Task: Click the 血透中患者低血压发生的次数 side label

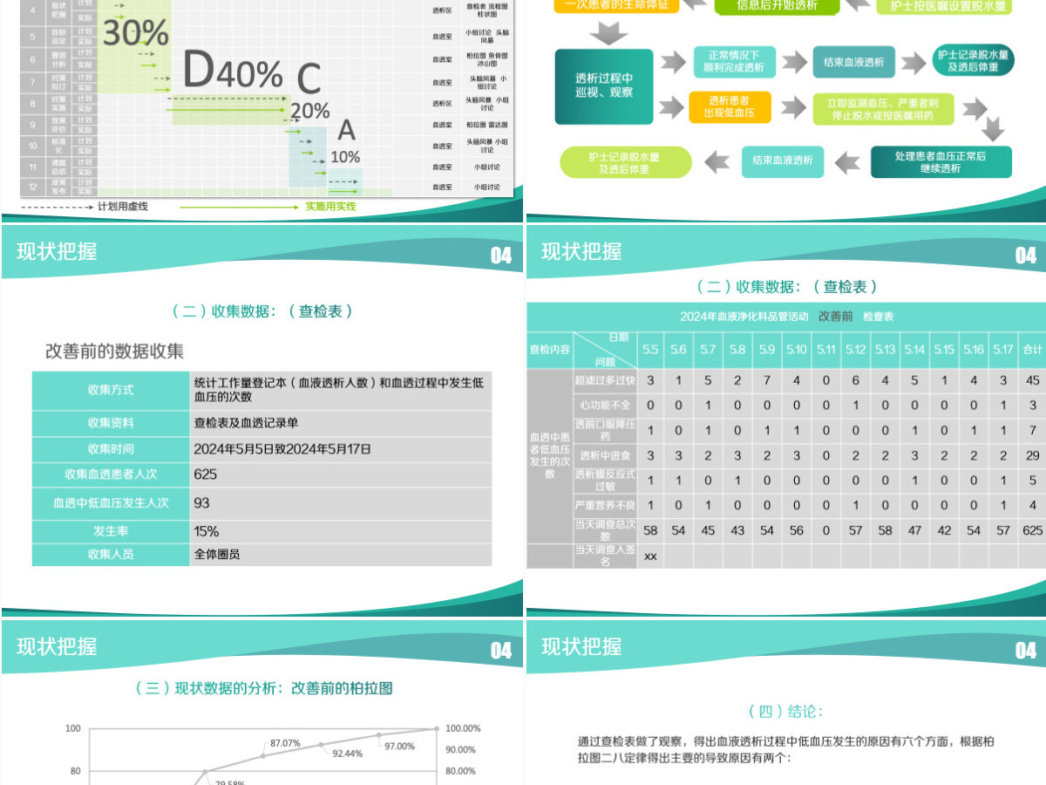Action: [550, 455]
